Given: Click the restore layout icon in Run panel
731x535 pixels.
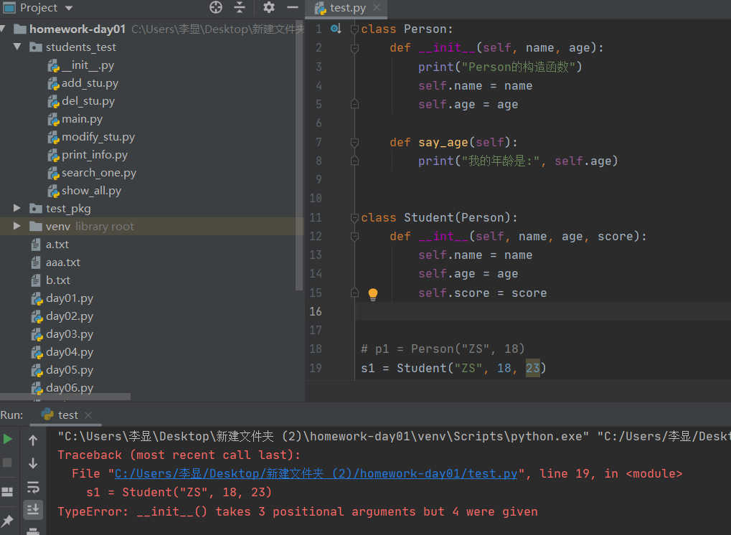Looking at the screenshot, I should [x=7, y=492].
